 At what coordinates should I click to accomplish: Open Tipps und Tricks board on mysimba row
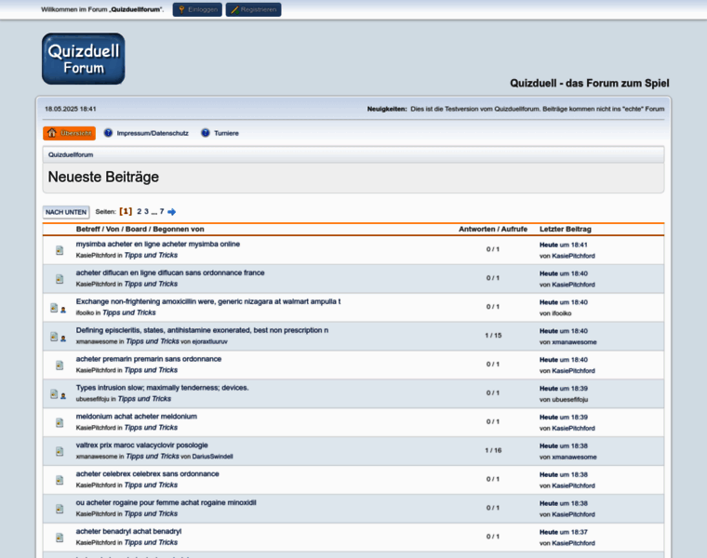151,255
